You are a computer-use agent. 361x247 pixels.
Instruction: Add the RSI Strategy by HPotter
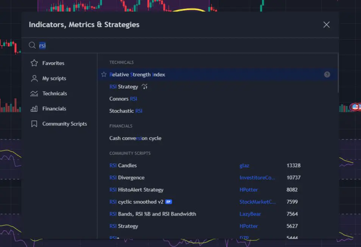(x=217, y=226)
